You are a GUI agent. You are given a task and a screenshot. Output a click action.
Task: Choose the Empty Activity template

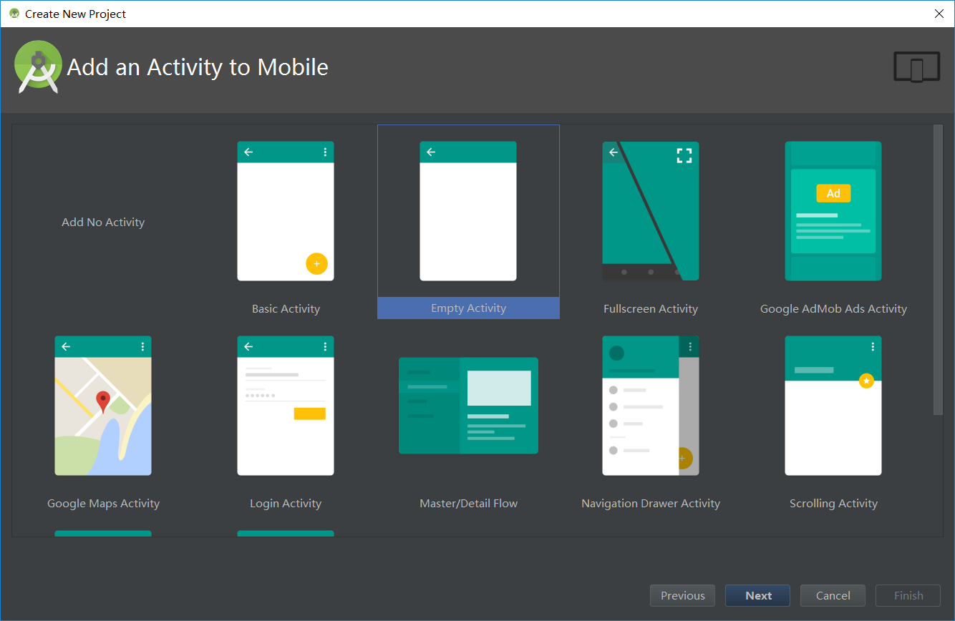pyautogui.click(x=467, y=211)
